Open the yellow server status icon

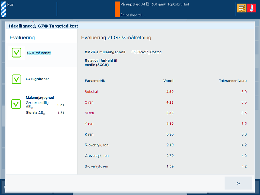pos(242,8)
